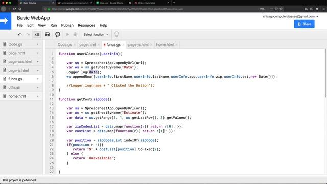This screenshot has width=327, height=184.
Task: Close the Code.gs editor tab
Action: (75, 45)
